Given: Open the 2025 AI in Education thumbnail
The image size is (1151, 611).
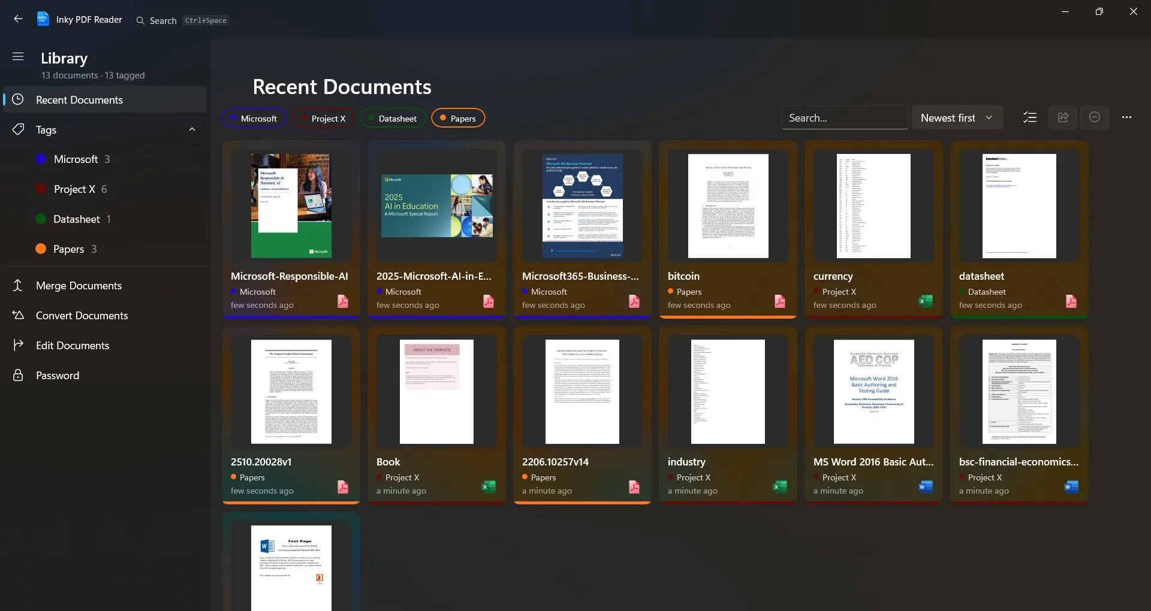Looking at the screenshot, I should point(437,205).
